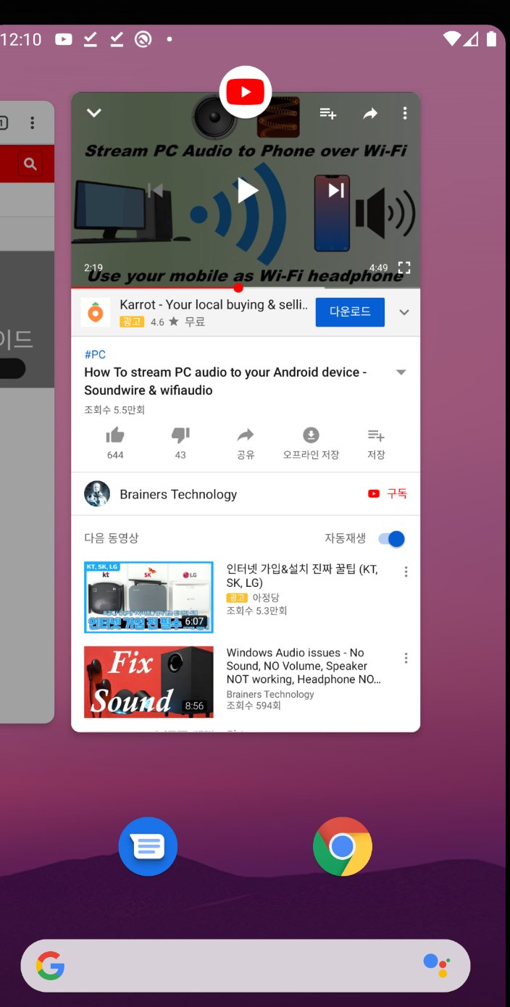Screen dimensions: 510x1007
Task: Like the video with the thumbs up
Action: (x=115, y=435)
